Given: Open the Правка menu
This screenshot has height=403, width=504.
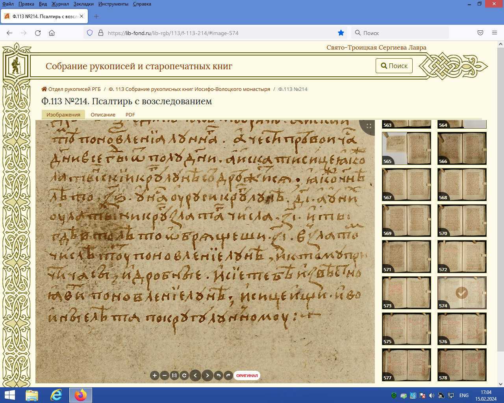Looking at the screenshot, I should coord(26,4).
